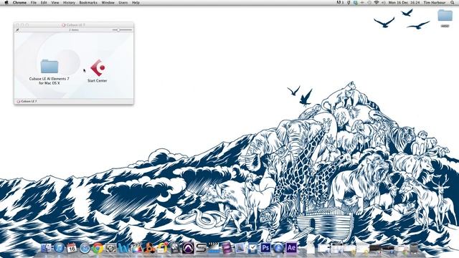Click the '2 items' status text
This screenshot has height=258, width=459.
point(74,30)
